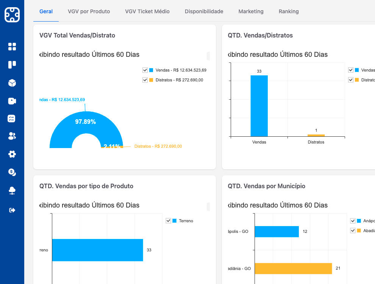The width and height of the screenshot is (375, 284).
Task: Open the users group icon in sidebar
Action: tap(12, 136)
